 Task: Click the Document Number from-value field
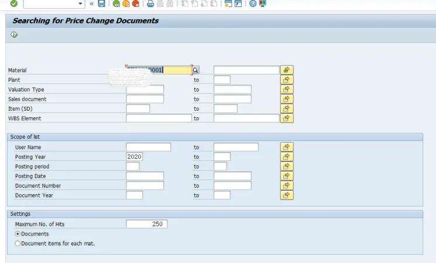(145, 185)
